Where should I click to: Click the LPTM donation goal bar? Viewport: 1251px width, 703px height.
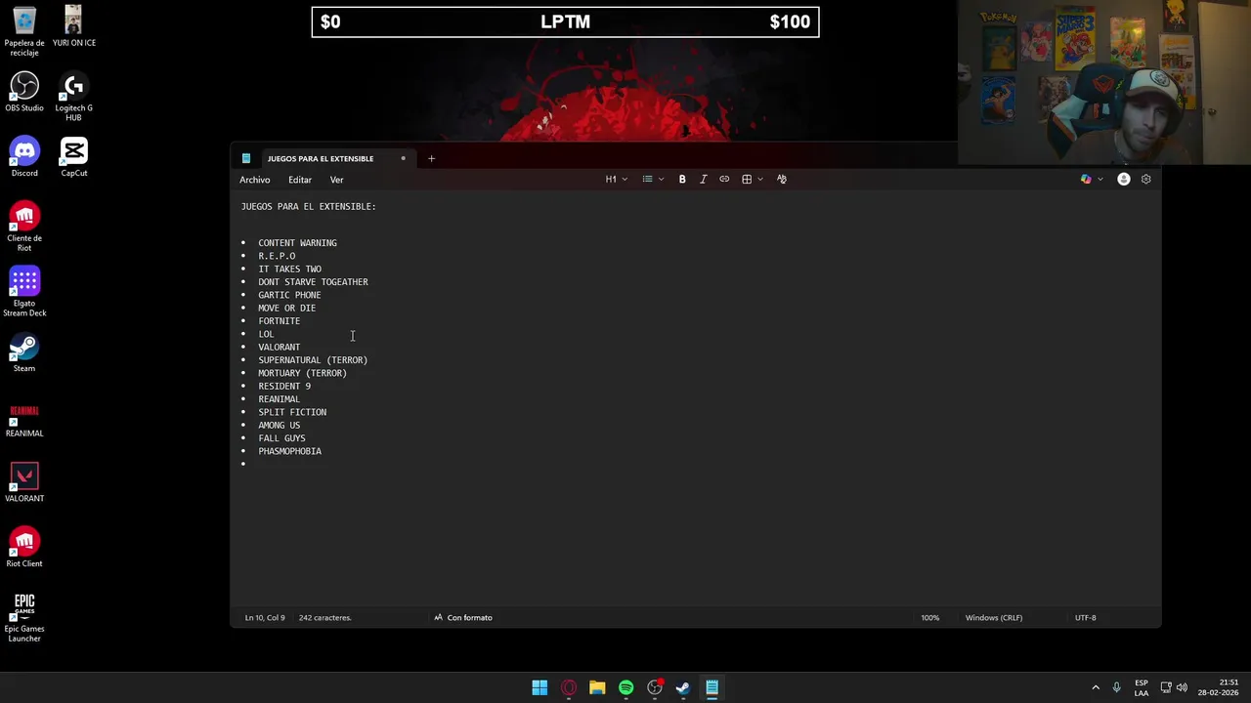point(566,21)
